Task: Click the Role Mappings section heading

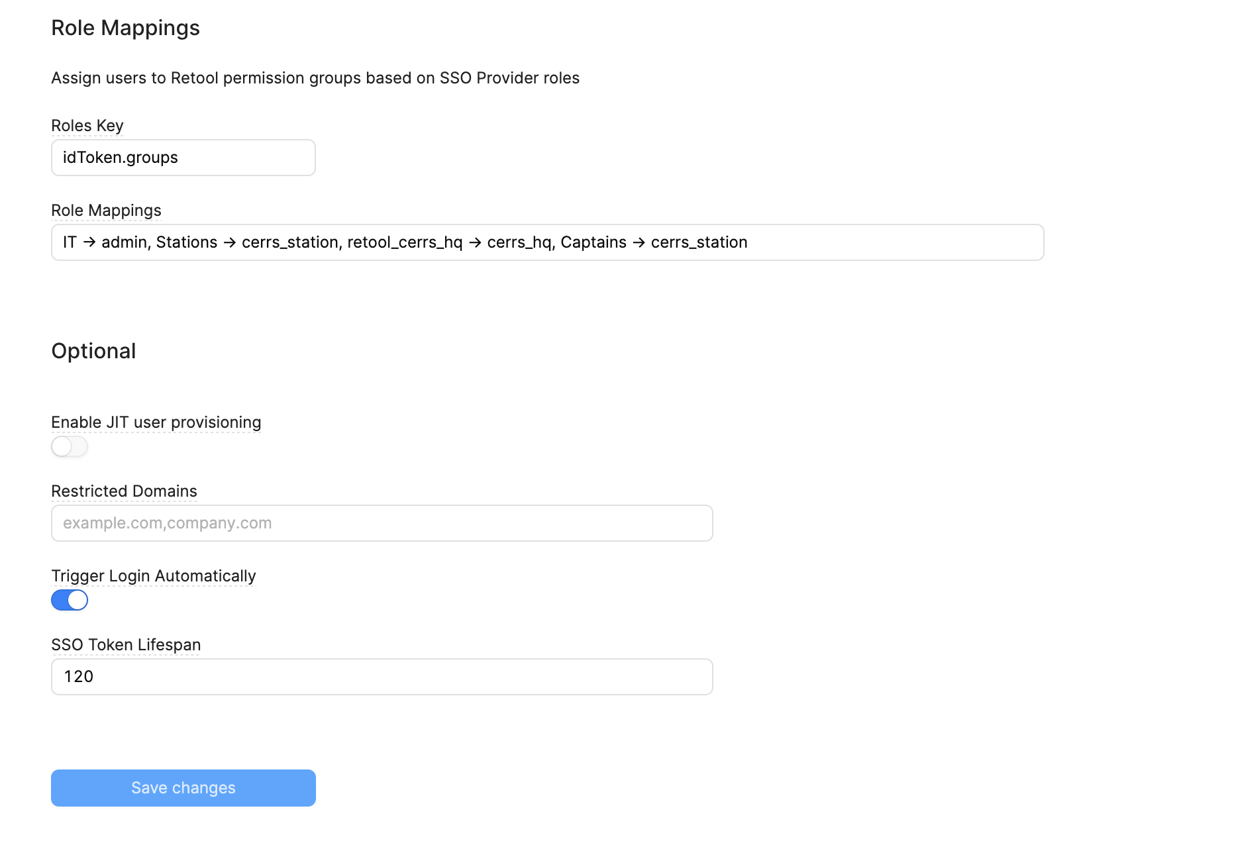Action: pyautogui.click(x=125, y=28)
